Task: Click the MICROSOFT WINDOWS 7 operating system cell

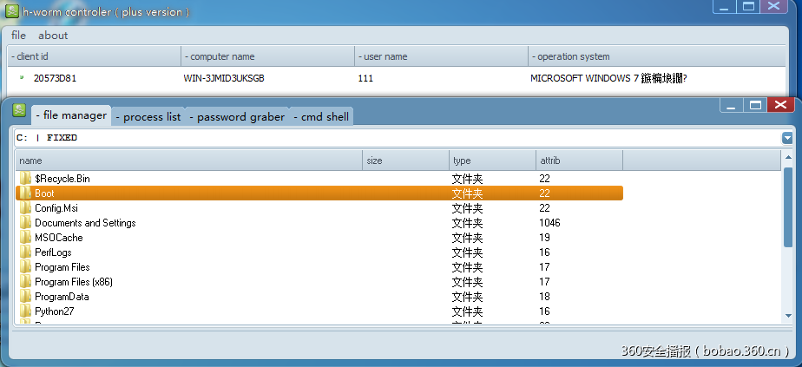Action: tap(608, 78)
